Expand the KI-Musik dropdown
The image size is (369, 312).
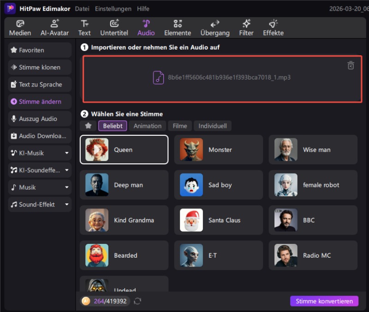point(67,153)
